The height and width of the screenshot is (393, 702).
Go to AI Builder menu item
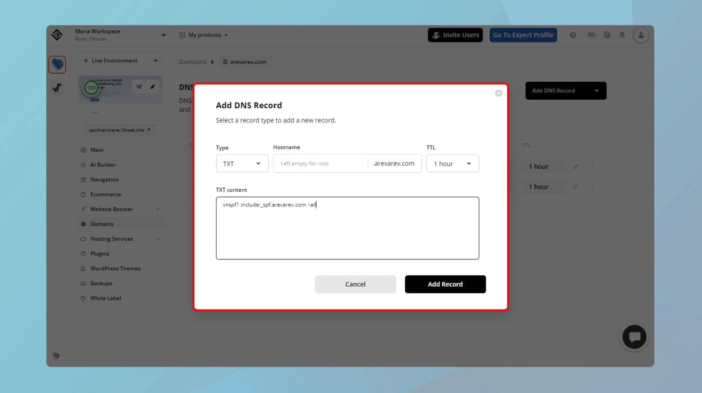coord(103,165)
